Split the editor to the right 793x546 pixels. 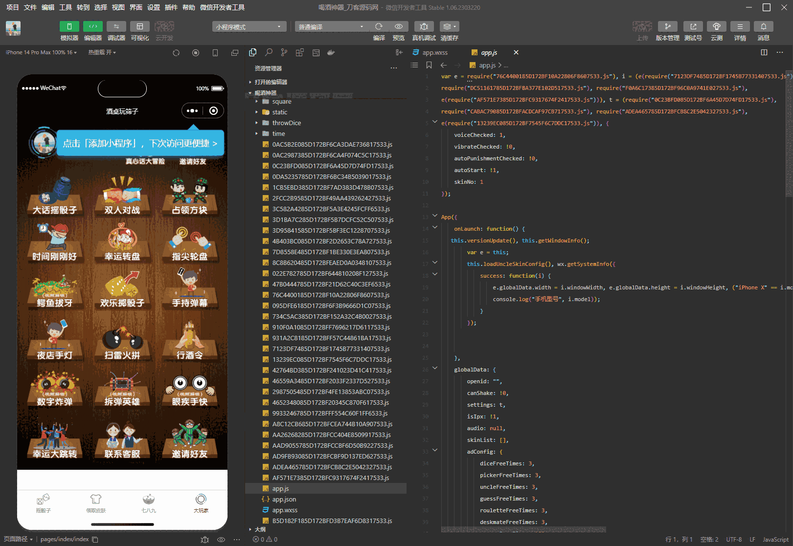pyautogui.click(x=764, y=52)
